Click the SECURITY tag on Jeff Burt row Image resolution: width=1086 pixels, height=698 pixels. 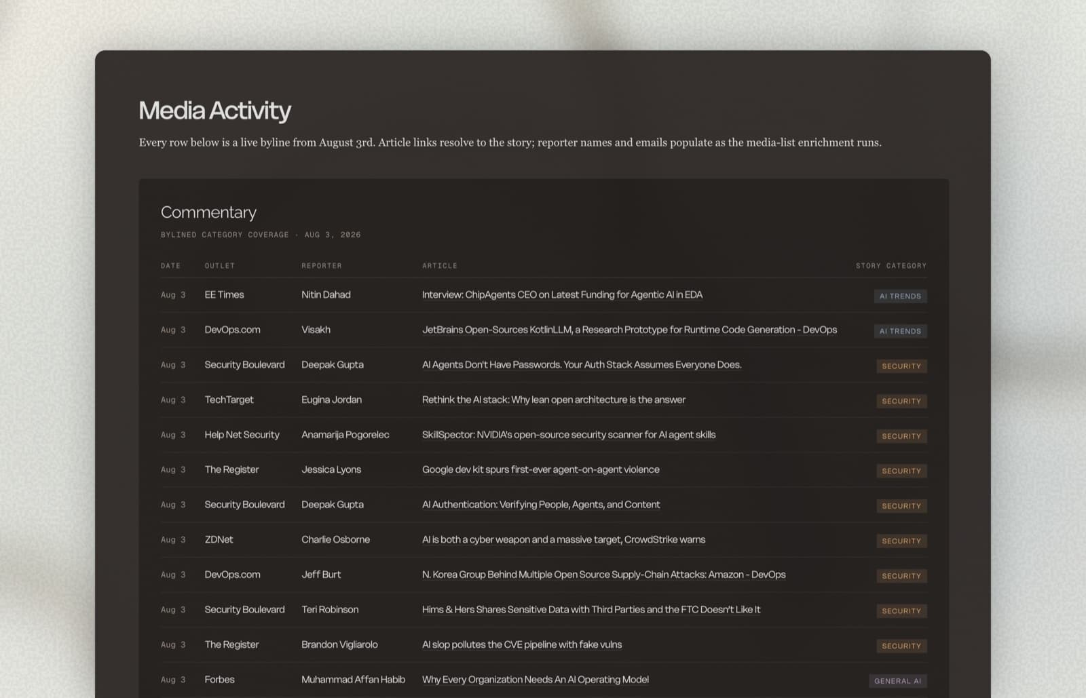tap(901, 576)
